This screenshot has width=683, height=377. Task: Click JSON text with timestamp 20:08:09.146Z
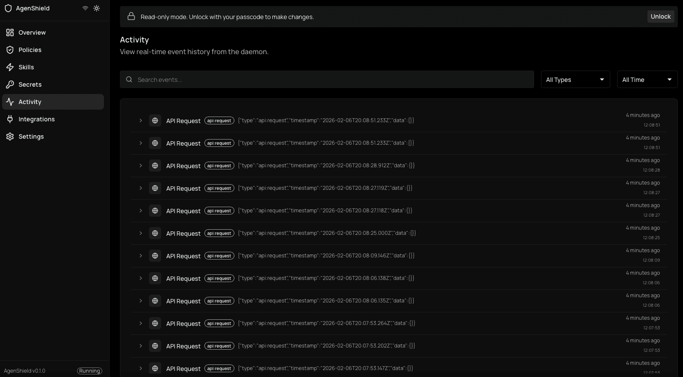[327, 256]
